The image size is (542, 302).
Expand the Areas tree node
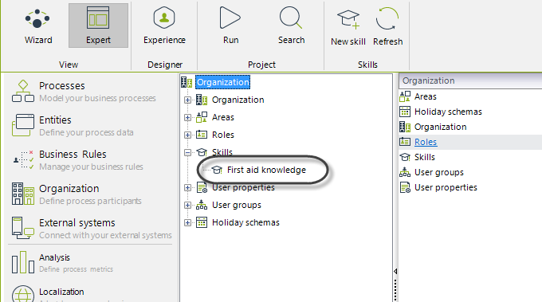coord(187,117)
